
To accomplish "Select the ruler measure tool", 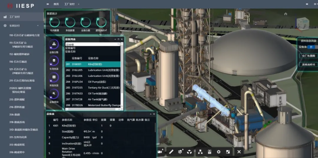I will pyautogui.click(x=171, y=152).
